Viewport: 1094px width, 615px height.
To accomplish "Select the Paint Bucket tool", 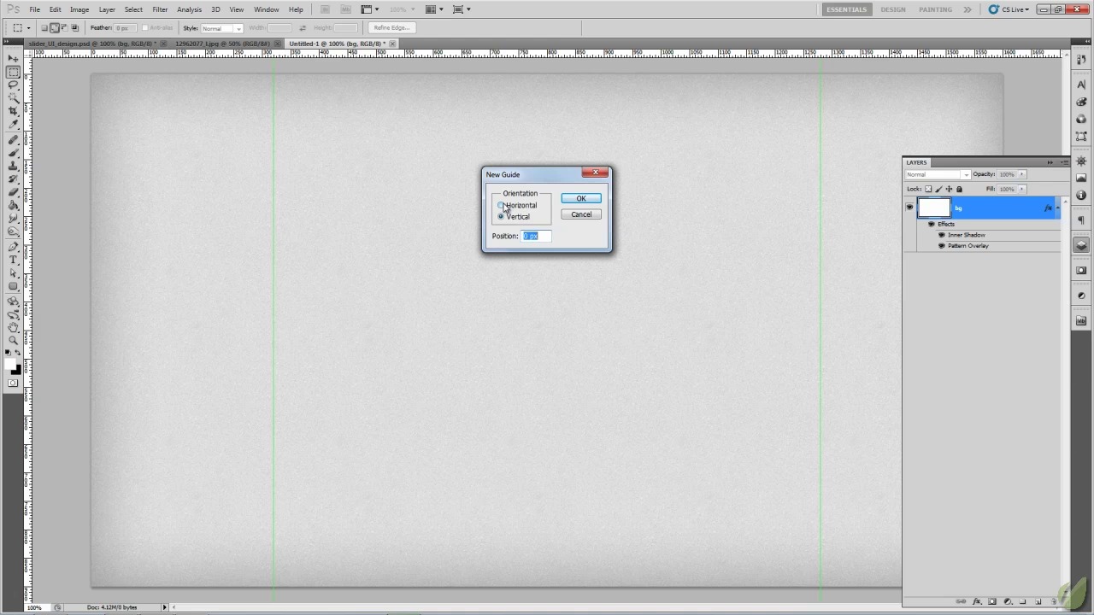I will click(x=13, y=206).
